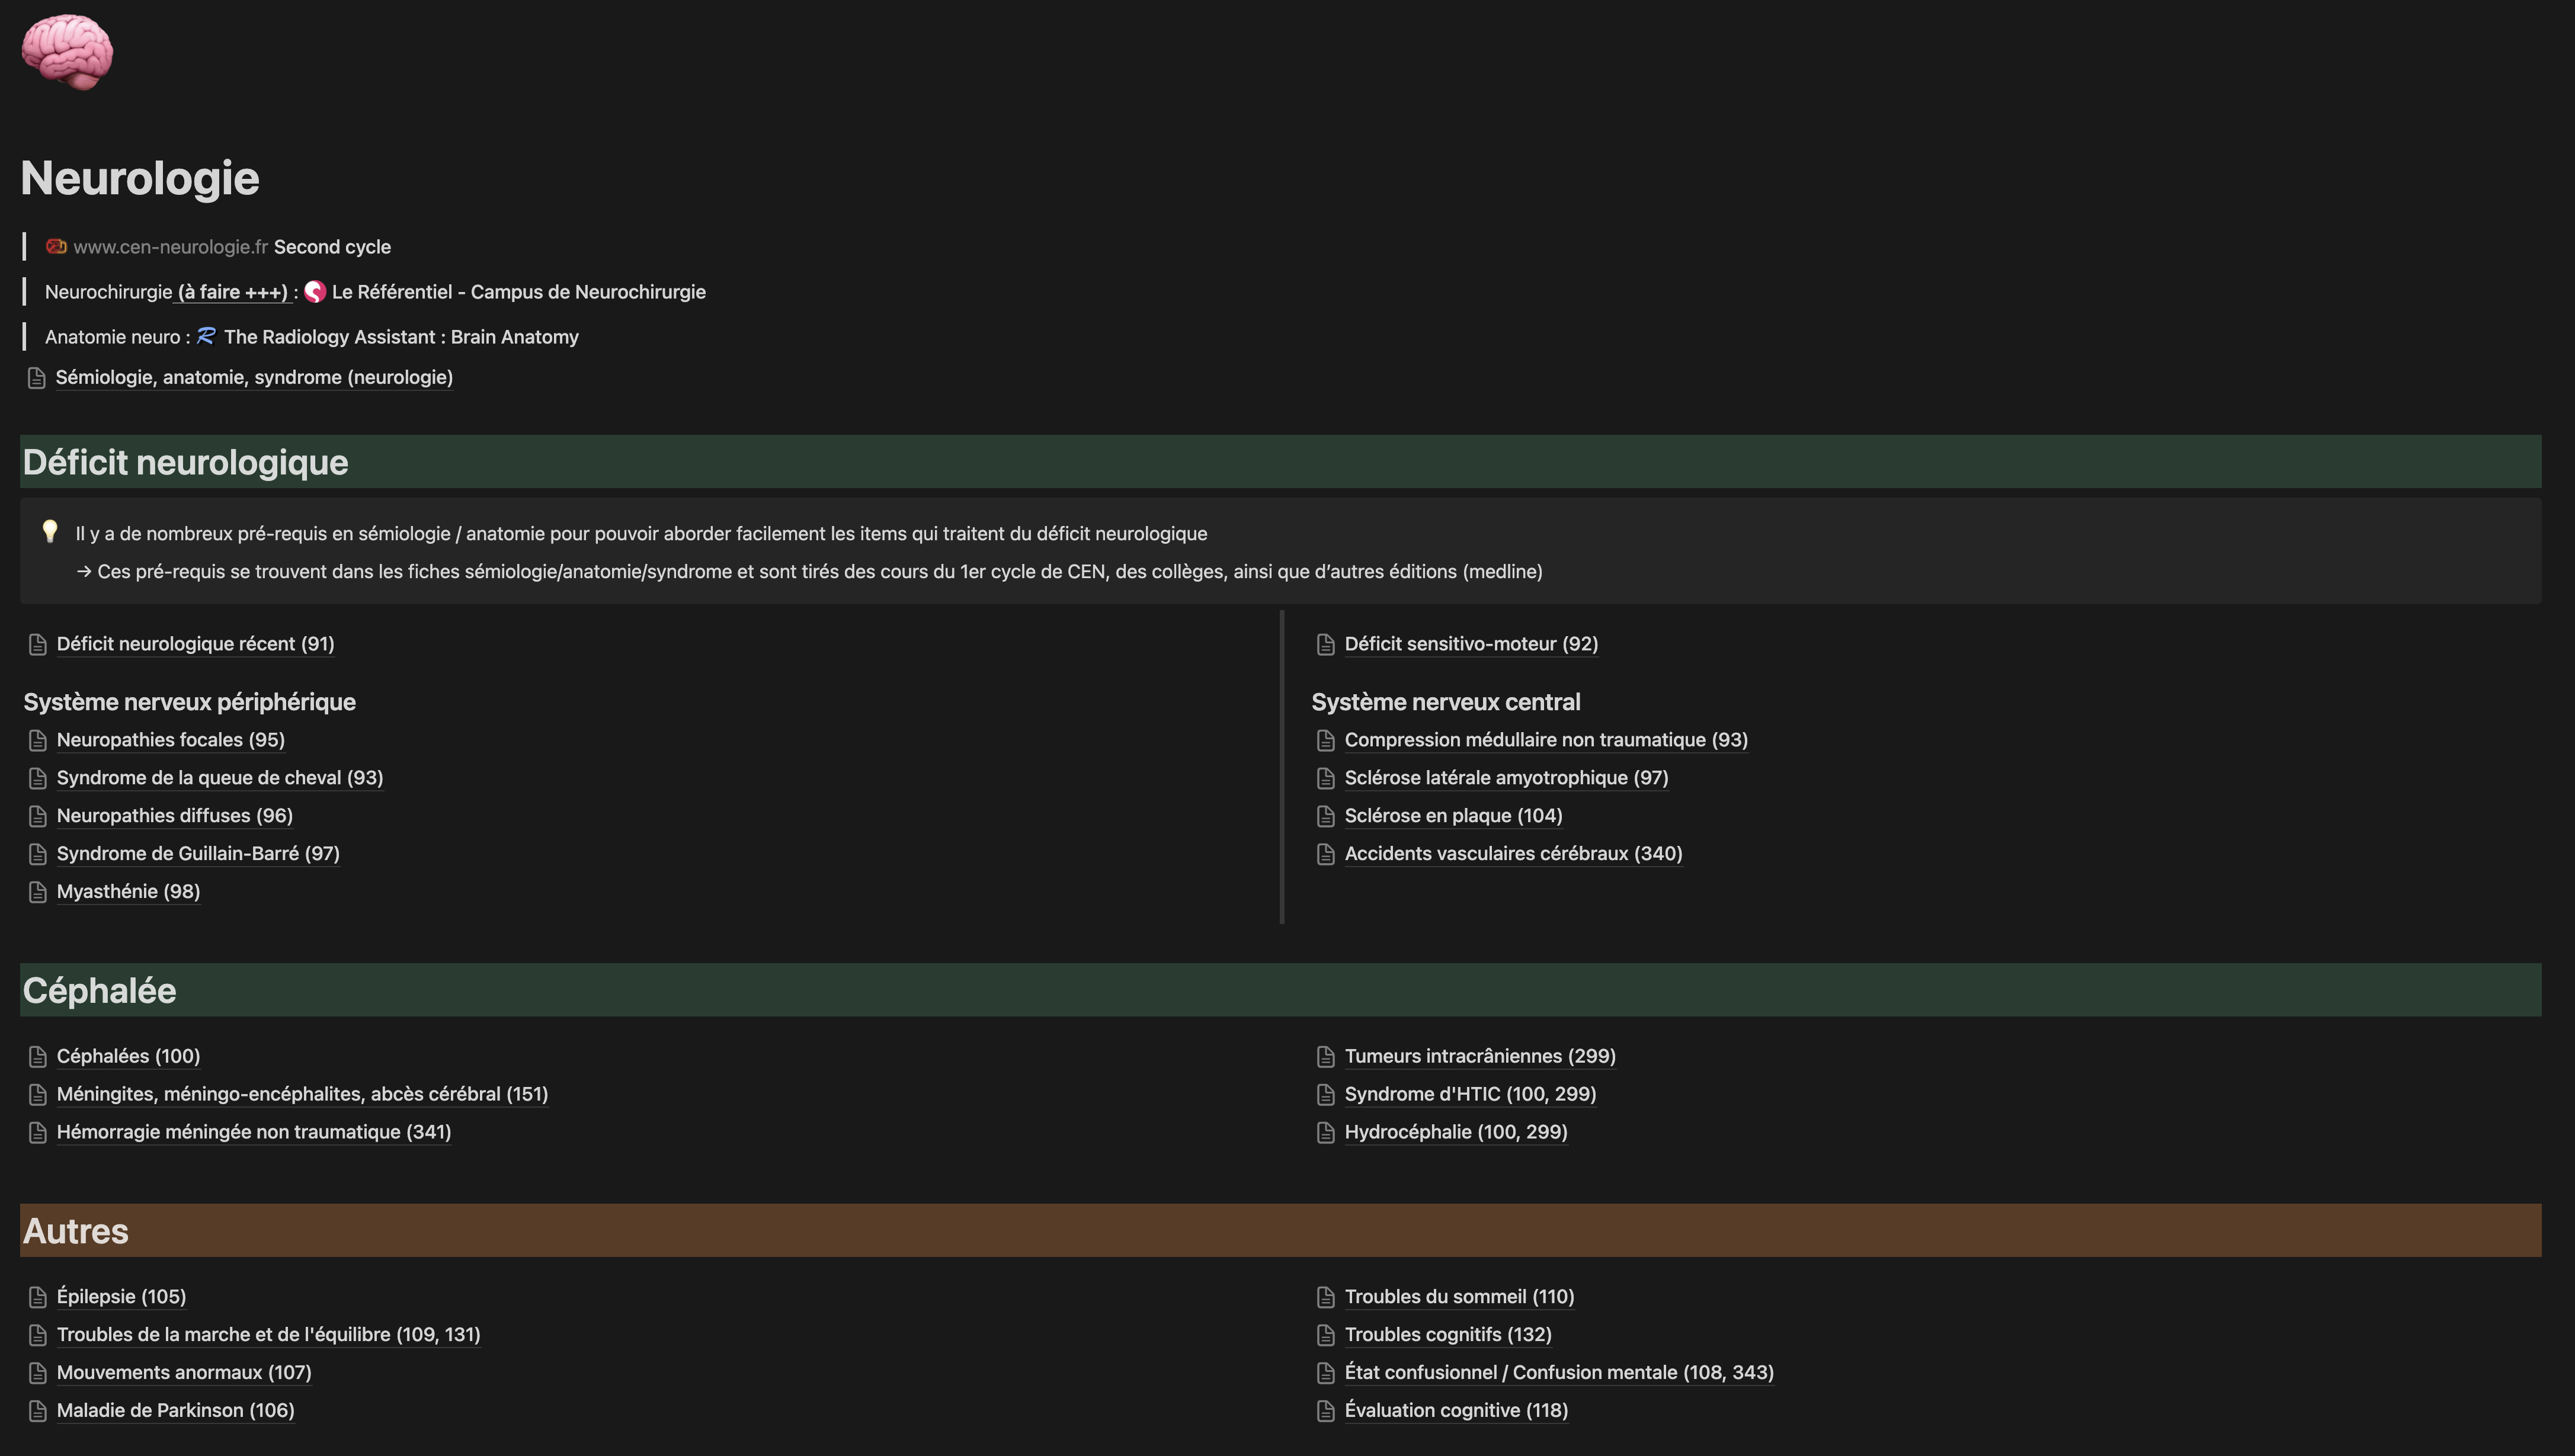Viewport: 2575px width, 1456px height.
Task: Click the Radiology Assistant logo icon
Action: pyautogui.click(x=206, y=336)
